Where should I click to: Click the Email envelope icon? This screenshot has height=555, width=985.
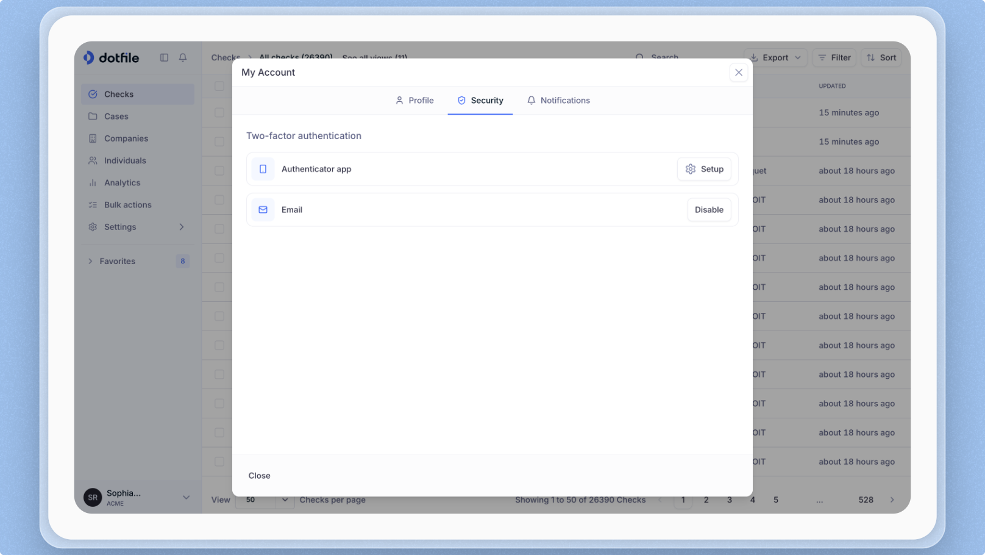pyautogui.click(x=263, y=210)
